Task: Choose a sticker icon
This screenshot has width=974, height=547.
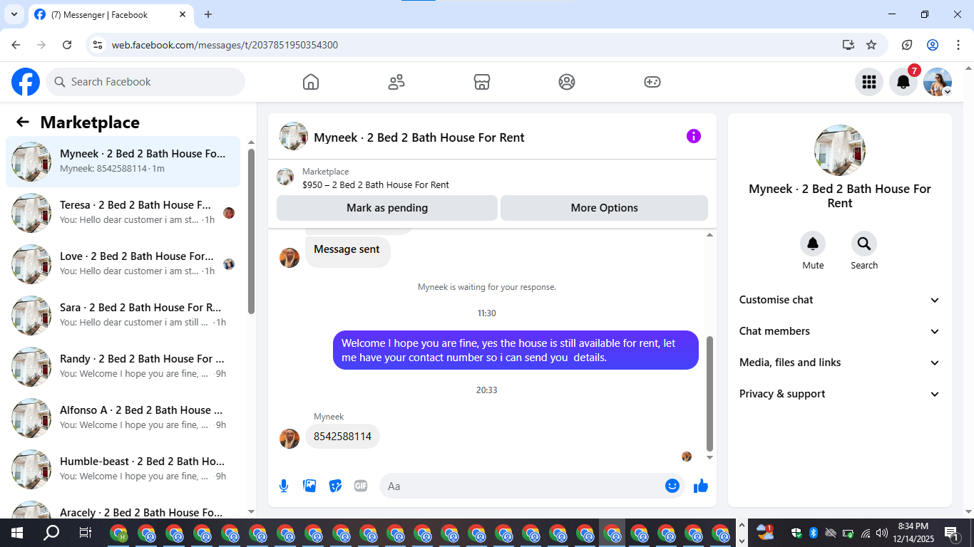Action: [x=335, y=486]
